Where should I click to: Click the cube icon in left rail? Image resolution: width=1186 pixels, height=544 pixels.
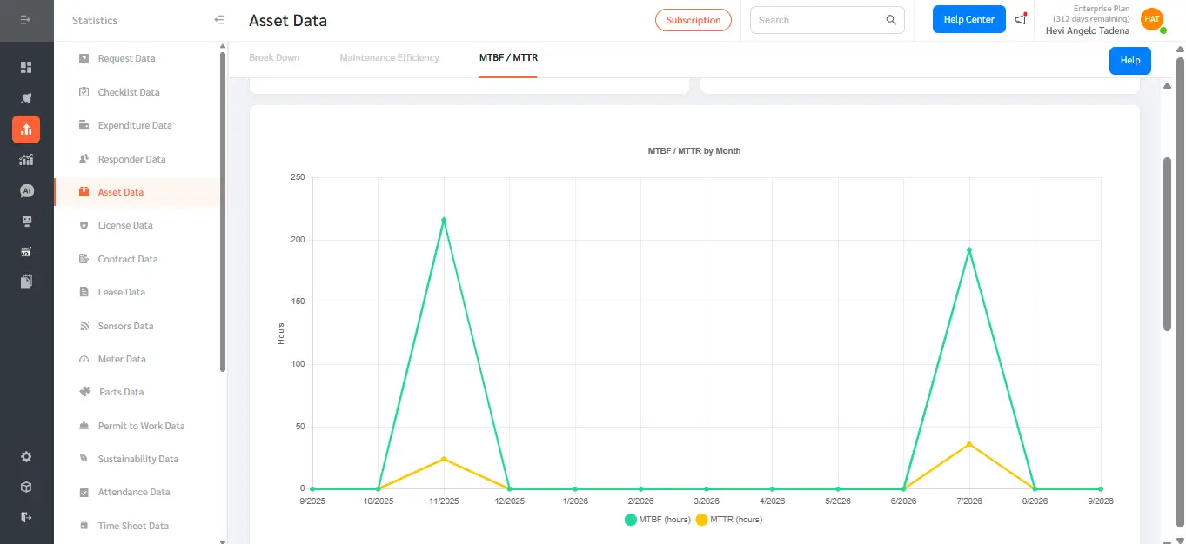26,487
